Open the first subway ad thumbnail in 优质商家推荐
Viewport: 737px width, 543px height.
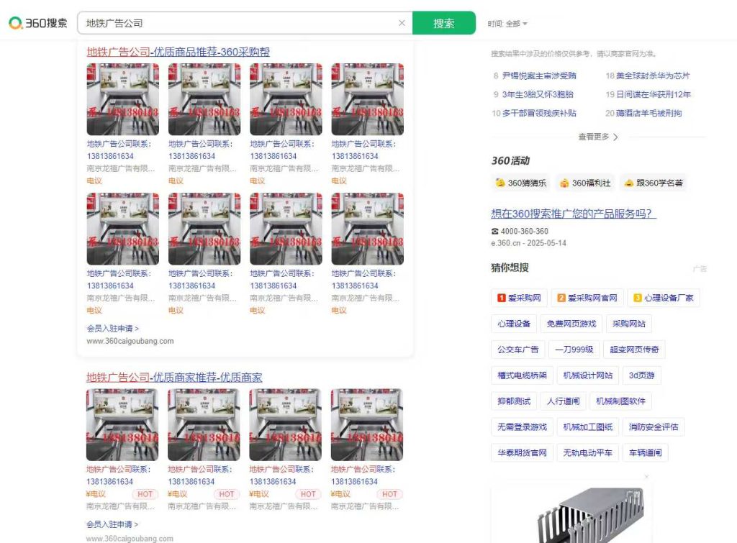tap(122, 424)
